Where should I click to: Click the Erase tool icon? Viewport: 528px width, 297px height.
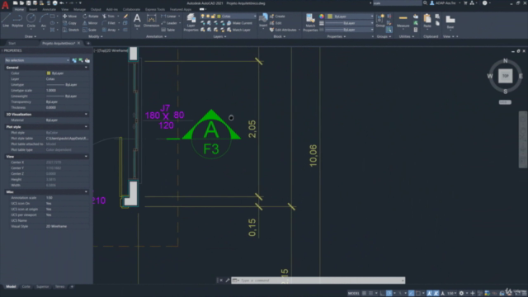click(125, 16)
